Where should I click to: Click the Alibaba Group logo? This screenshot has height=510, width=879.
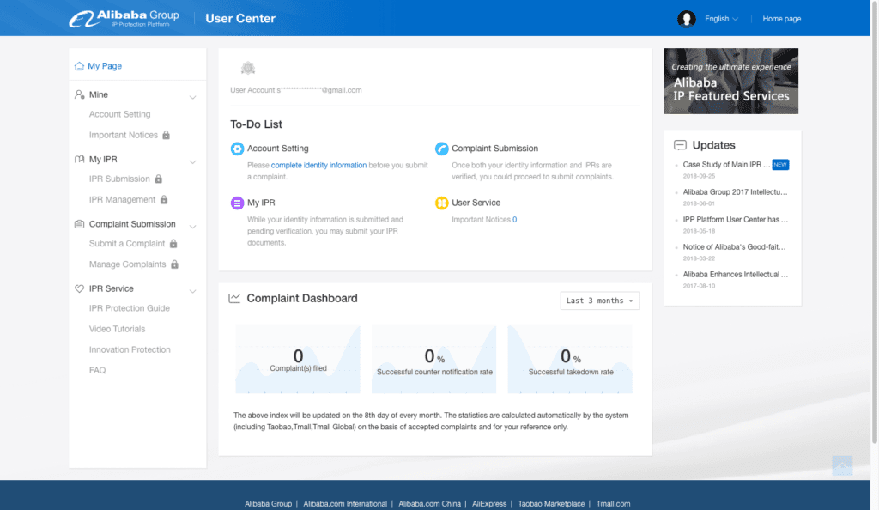point(124,19)
